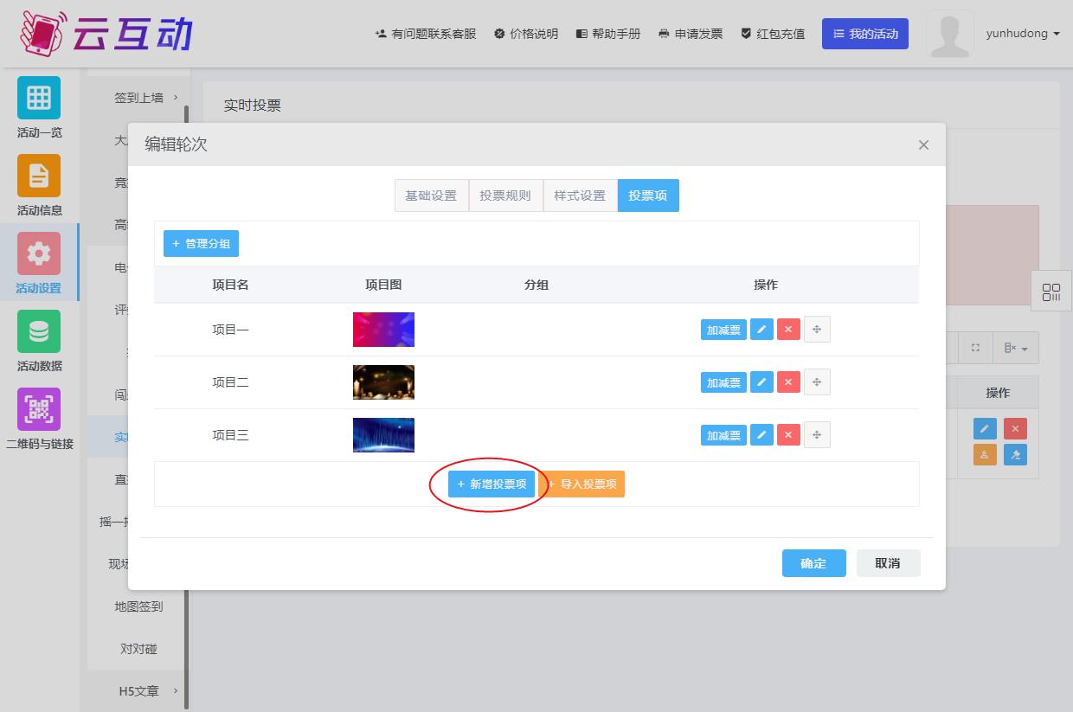Viewport: 1073px width, 712px height.
Task: Click the edit pencil icon for 项目一
Action: [x=761, y=330]
